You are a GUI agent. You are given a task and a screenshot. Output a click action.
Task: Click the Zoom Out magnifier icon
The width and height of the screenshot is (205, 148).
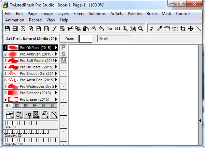coord(141,29)
